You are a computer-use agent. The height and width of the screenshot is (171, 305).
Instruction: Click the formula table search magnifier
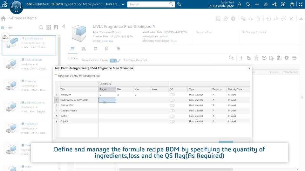coord(231,58)
